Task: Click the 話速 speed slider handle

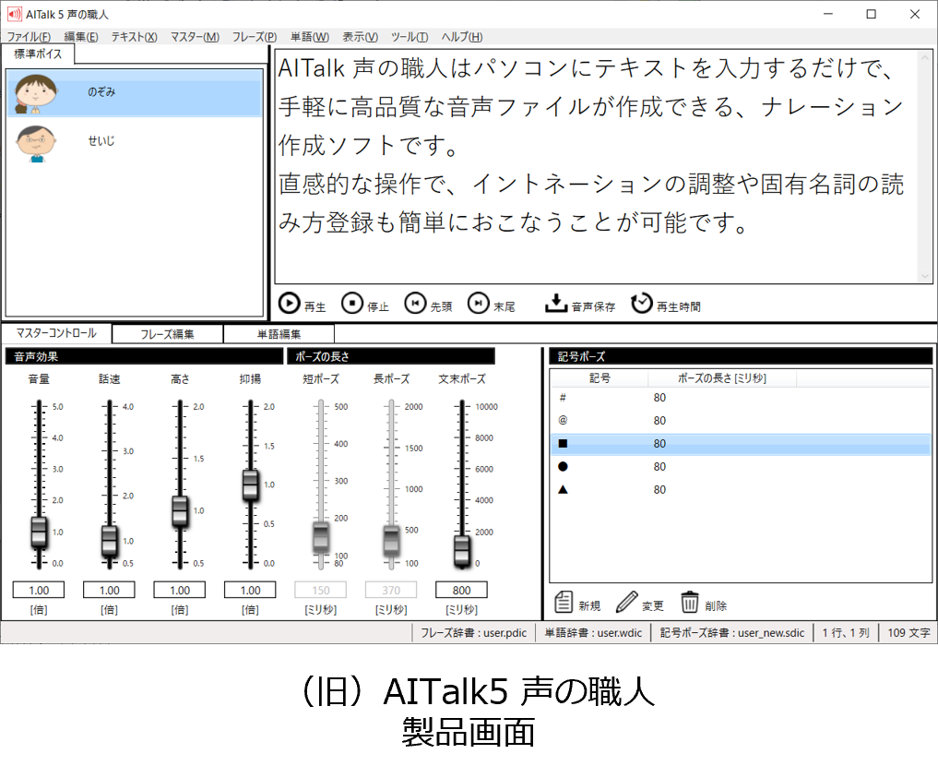Action: [x=110, y=541]
